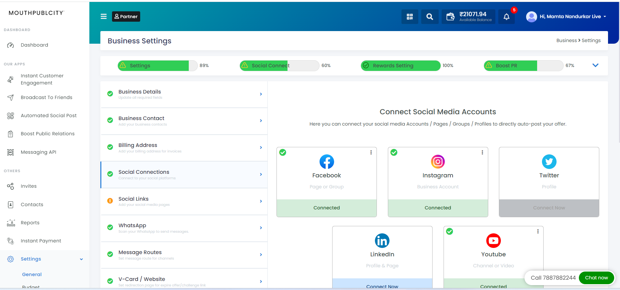The height and width of the screenshot is (290, 620).
Task: Open the QR code grid icon
Action: (x=410, y=17)
